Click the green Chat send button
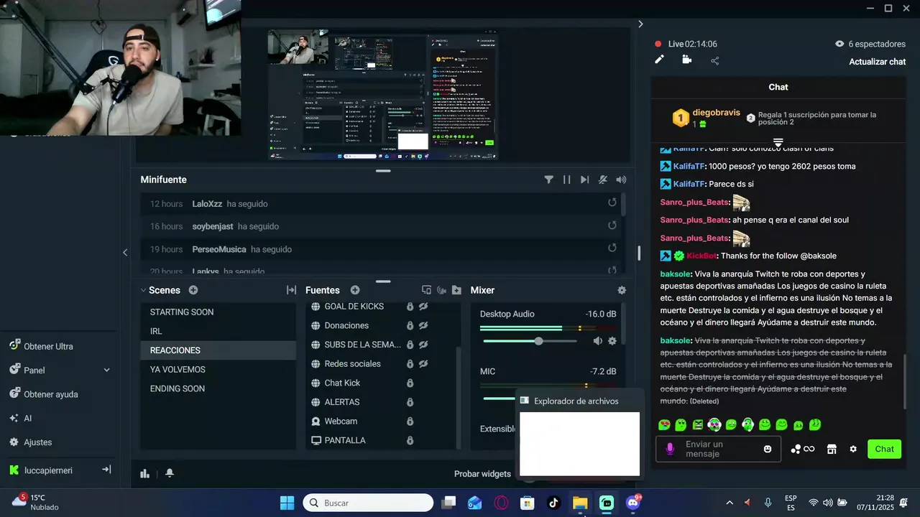The image size is (920, 517). tap(884, 449)
